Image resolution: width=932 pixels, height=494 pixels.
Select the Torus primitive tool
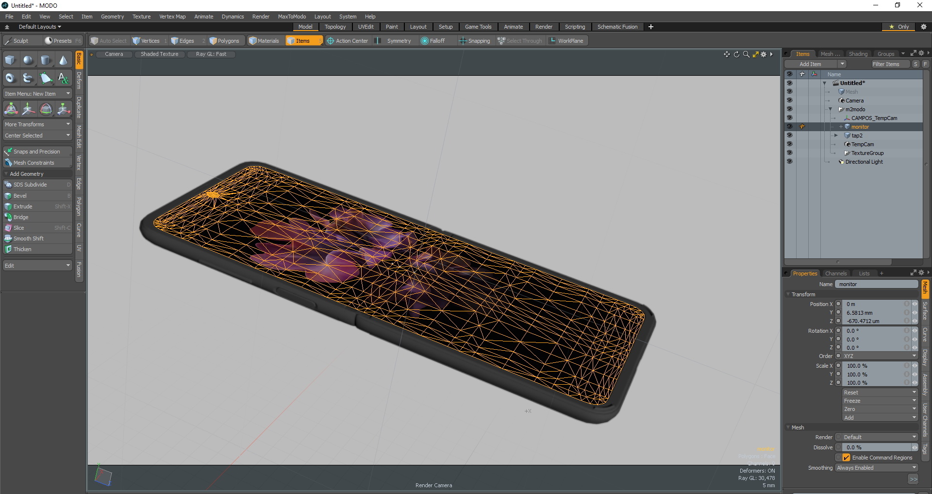[10, 78]
